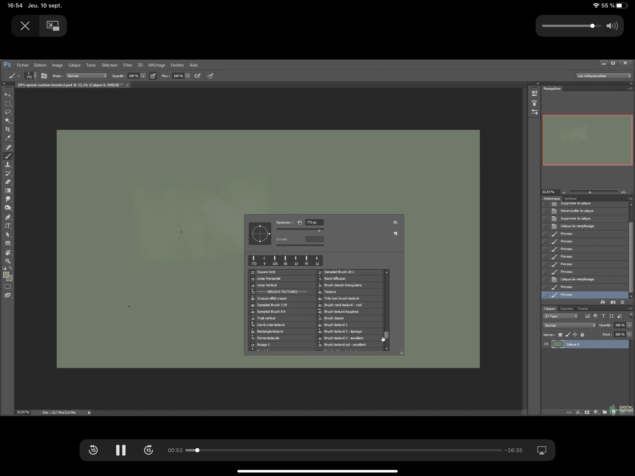
Task: Toggle history state box beside Déverrouiller le calque
Action: click(545, 211)
